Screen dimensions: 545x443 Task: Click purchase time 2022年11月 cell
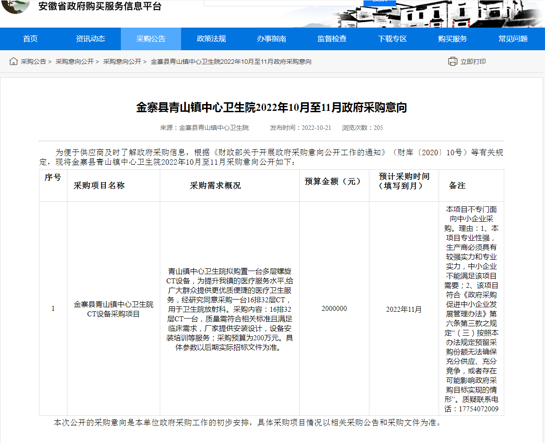pos(404,310)
